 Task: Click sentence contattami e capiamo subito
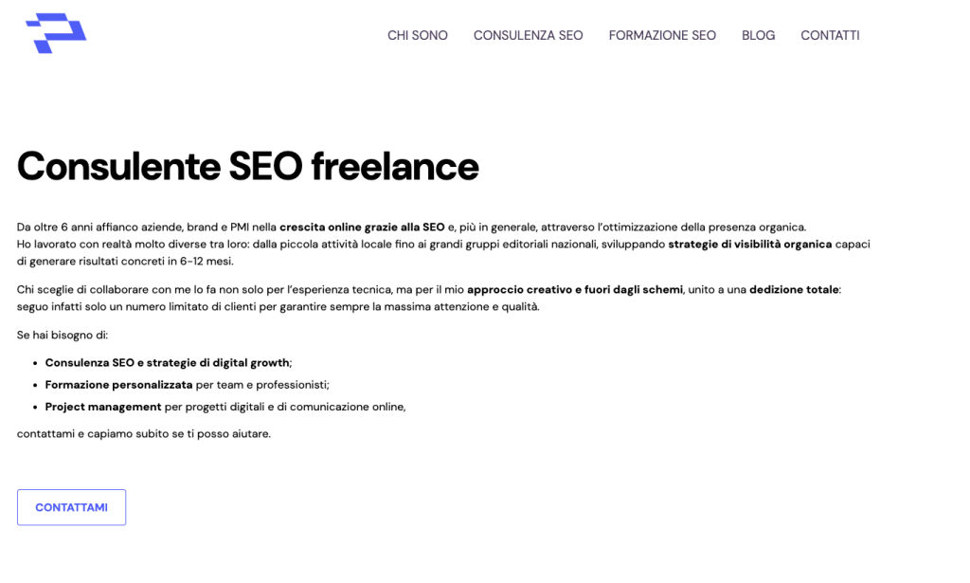[x=144, y=434]
